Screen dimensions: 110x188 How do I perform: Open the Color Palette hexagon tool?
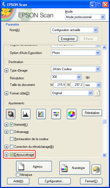click(72, 114)
